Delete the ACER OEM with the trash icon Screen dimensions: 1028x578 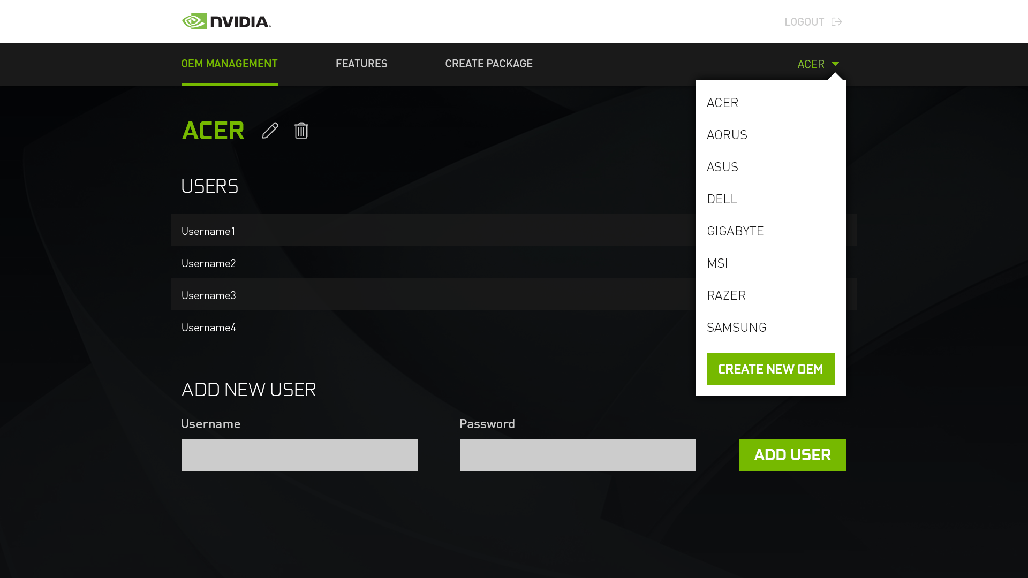coord(301,131)
